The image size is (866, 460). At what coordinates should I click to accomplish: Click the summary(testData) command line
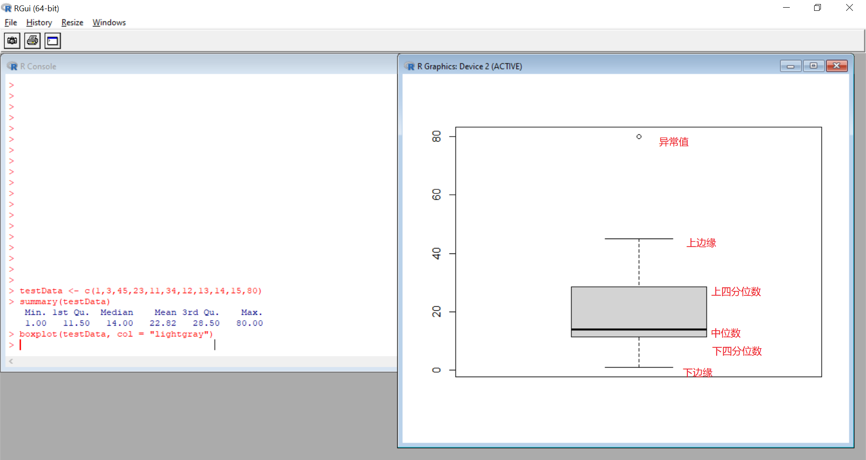point(65,302)
